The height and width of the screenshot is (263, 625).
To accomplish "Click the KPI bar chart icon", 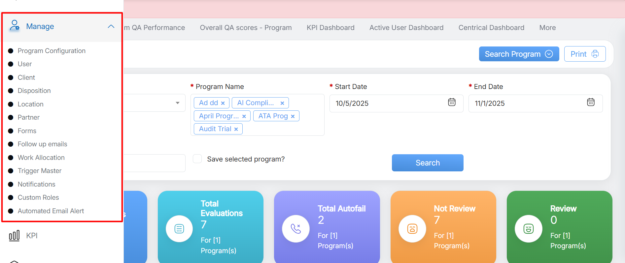I will (14, 236).
